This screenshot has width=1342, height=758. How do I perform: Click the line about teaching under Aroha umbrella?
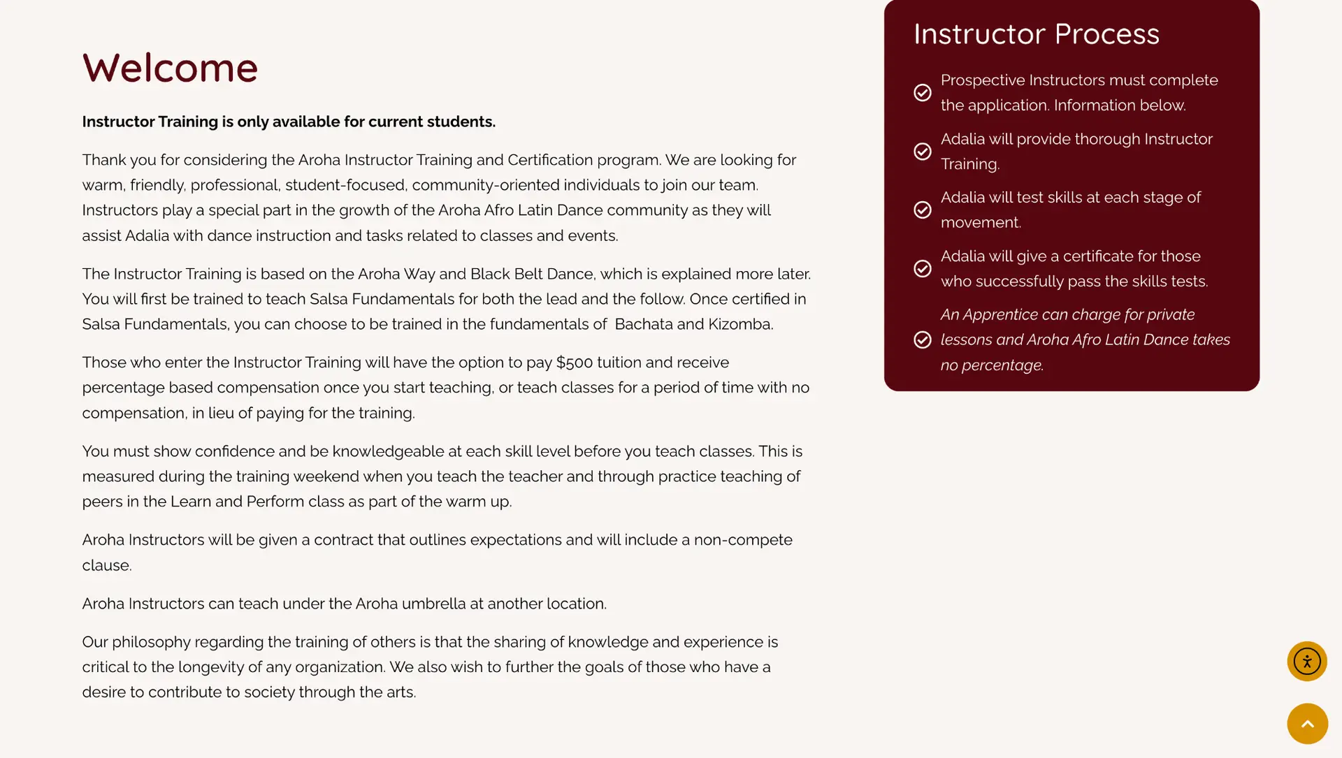pyautogui.click(x=344, y=604)
